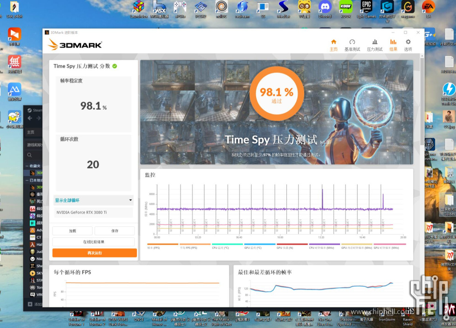The width and height of the screenshot is (456, 328).
Task: Toggle the 帧率 (FPS) legend entry
Action: pos(163,246)
